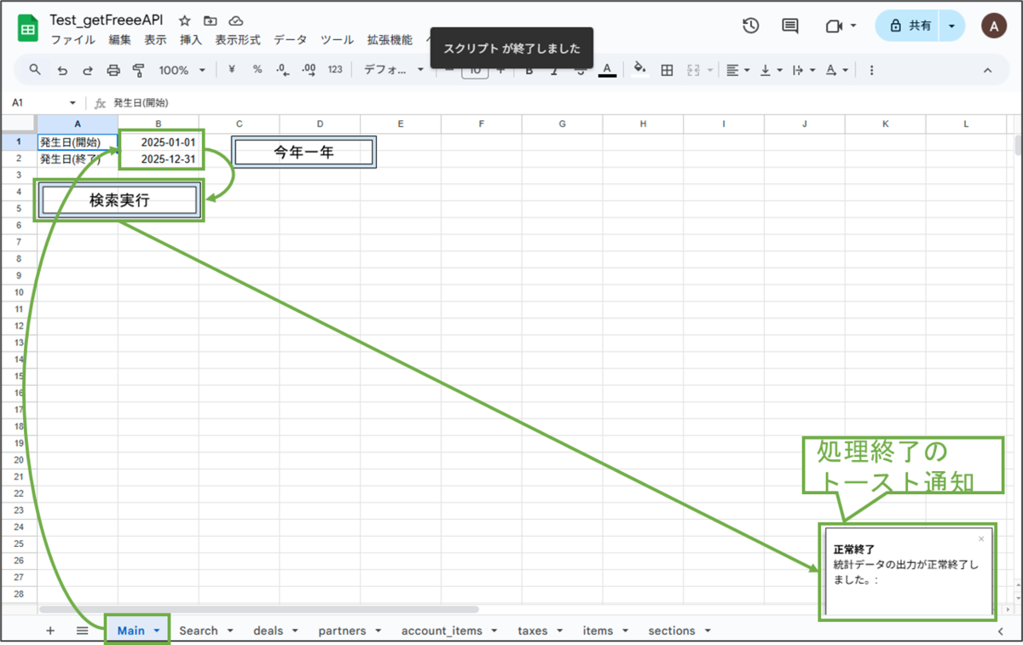Open the name box dropdown arrow
This screenshot has height=645, width=1023.
coord(72,103)
